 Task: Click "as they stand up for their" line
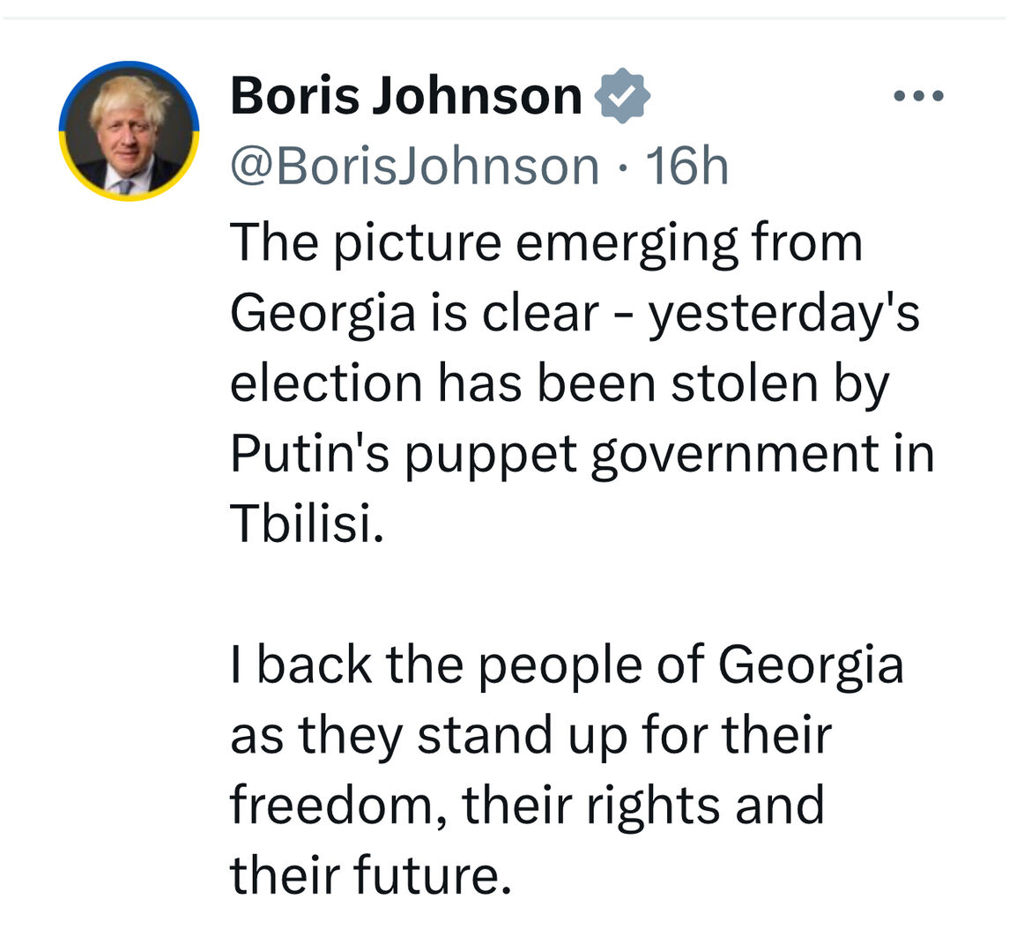(530, 735)
